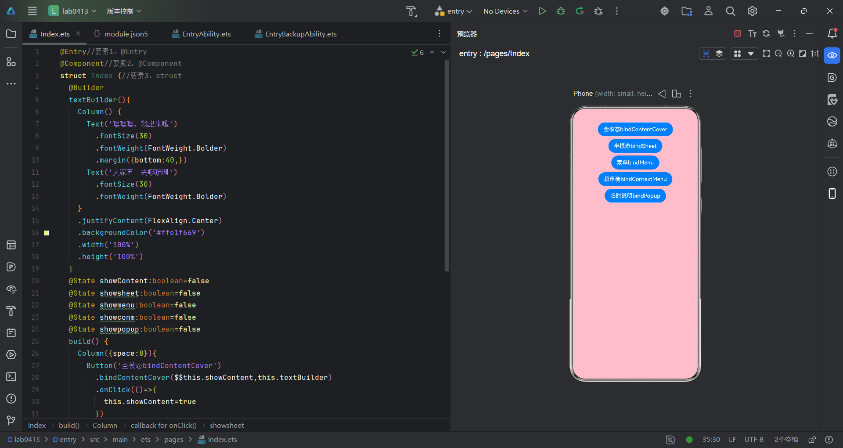The width and height of the screenshot is (843, 448).
Task: Go to previous highlighted problem arrow
Action: [432, 52]
